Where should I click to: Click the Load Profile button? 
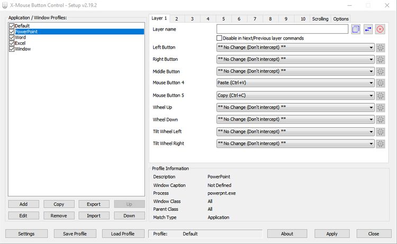[123, 234]
